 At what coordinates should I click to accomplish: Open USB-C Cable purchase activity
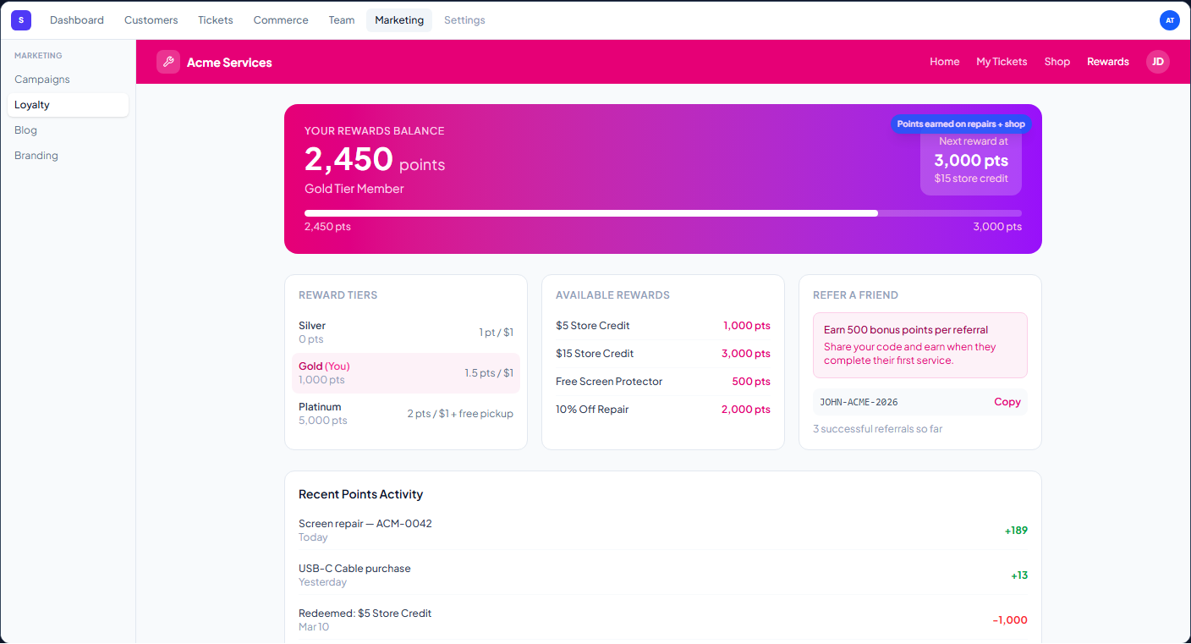coord(663,575)
